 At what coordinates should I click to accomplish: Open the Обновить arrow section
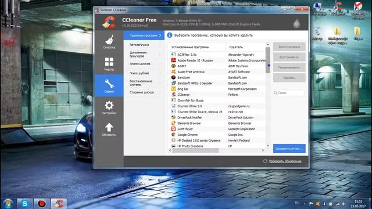(x=109, y=129)
